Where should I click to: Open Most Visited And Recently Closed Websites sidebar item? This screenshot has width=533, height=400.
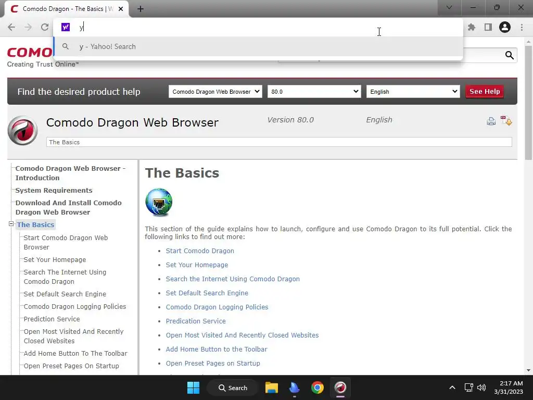pos(73,336)
